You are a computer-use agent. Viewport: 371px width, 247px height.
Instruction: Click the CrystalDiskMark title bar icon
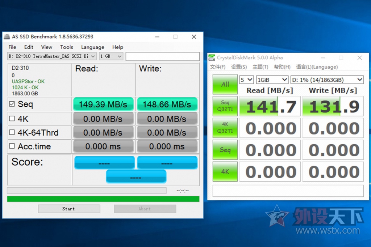coord(212,58)
